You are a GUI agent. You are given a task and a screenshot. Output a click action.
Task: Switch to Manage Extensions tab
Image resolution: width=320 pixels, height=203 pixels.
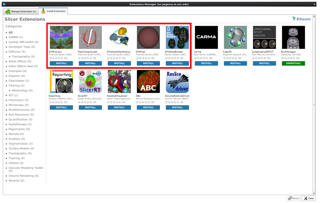click(x=20, y=11)
